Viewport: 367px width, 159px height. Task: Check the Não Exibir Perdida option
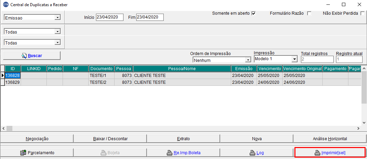click(362, 14)
